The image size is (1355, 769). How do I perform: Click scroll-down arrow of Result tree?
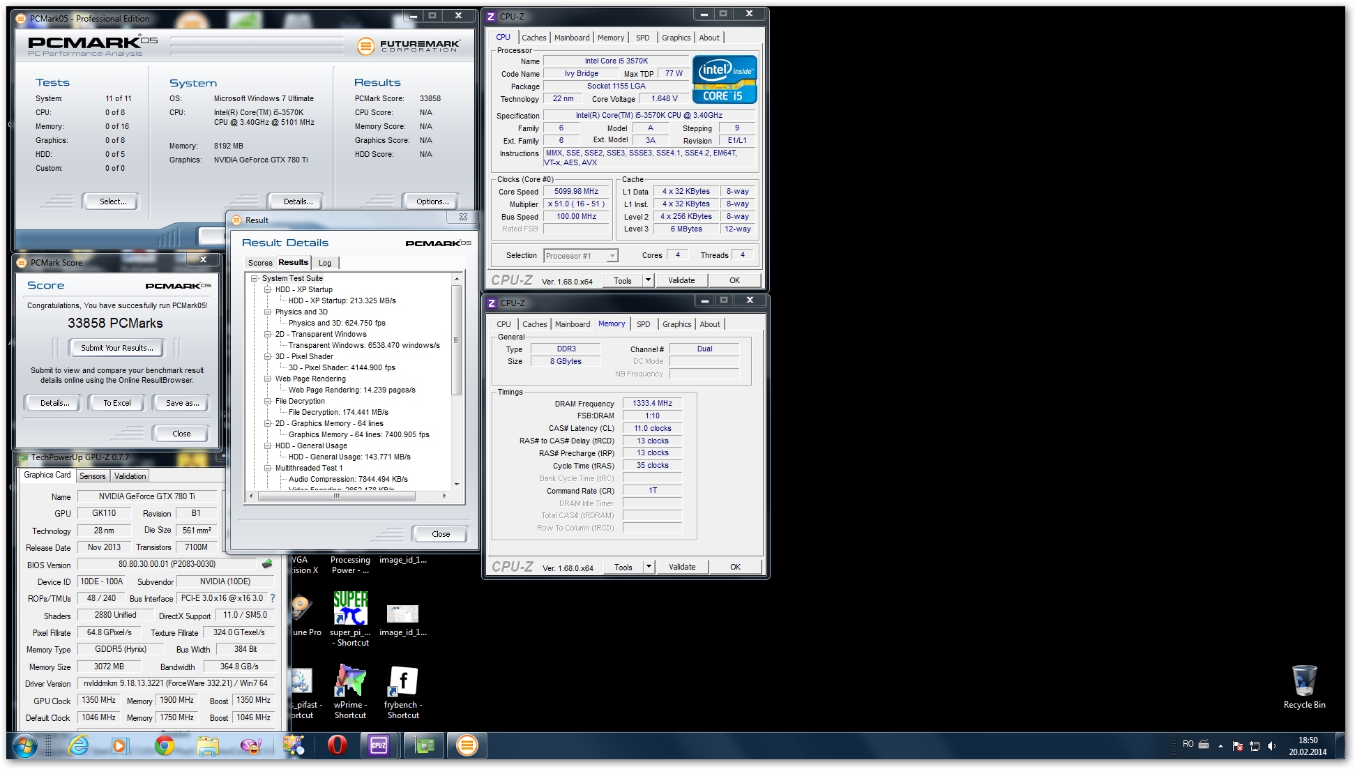(x=457, y=485)
